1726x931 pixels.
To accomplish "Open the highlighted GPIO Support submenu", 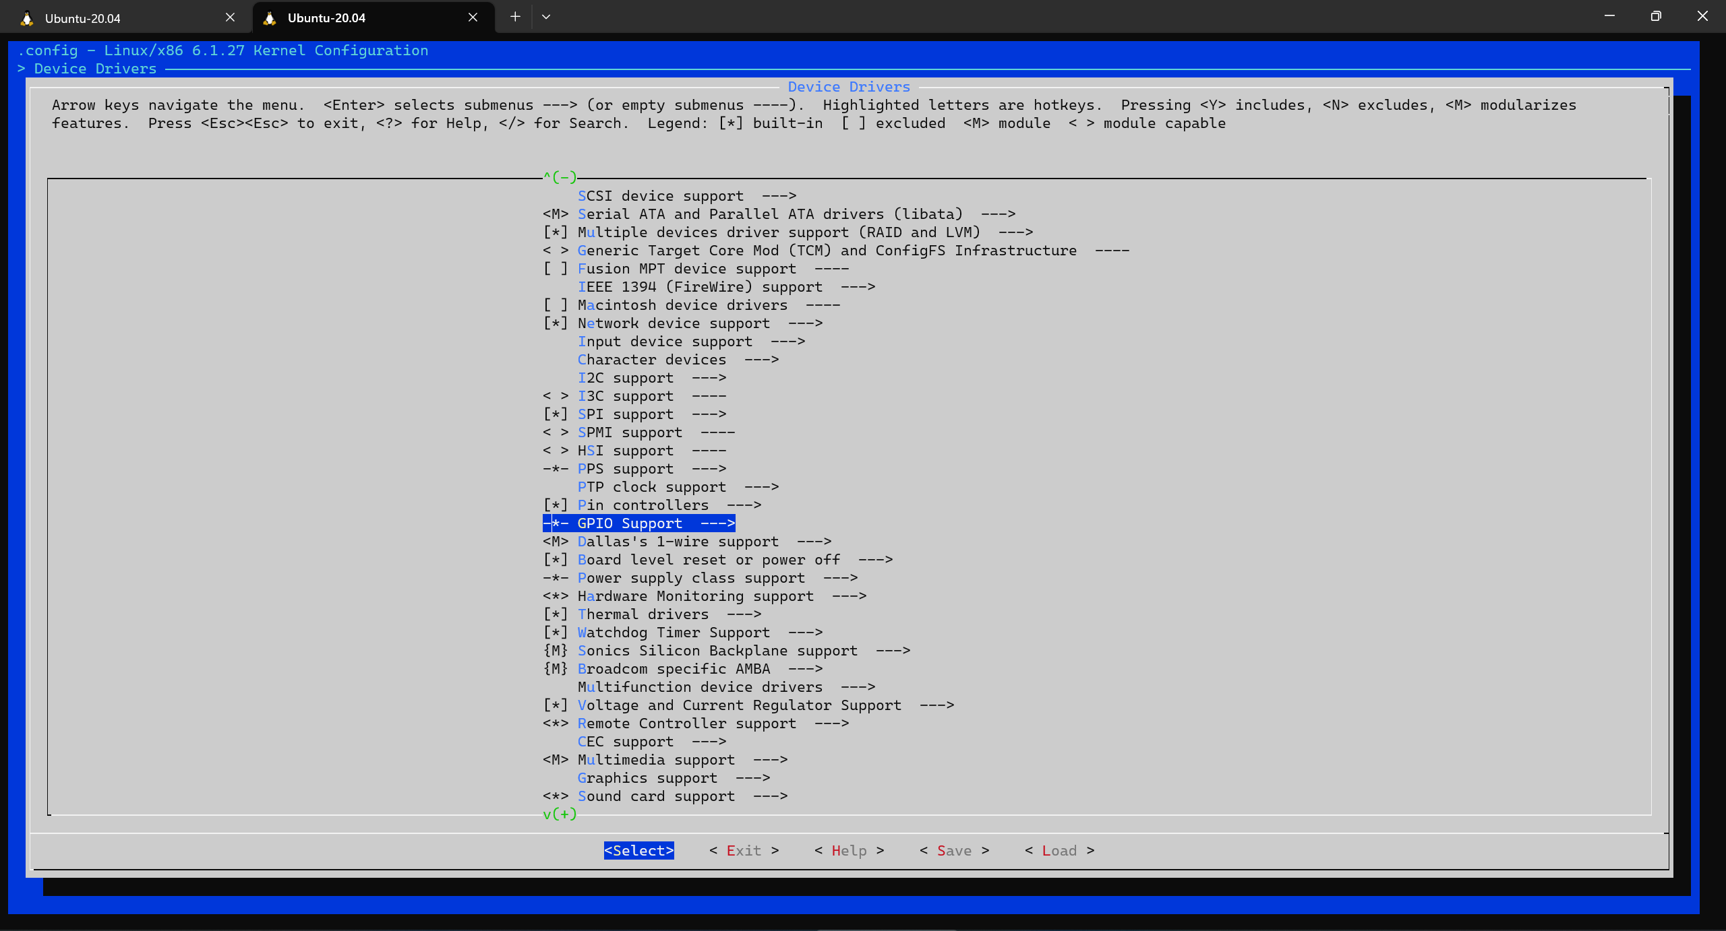I will coord(637,523).
